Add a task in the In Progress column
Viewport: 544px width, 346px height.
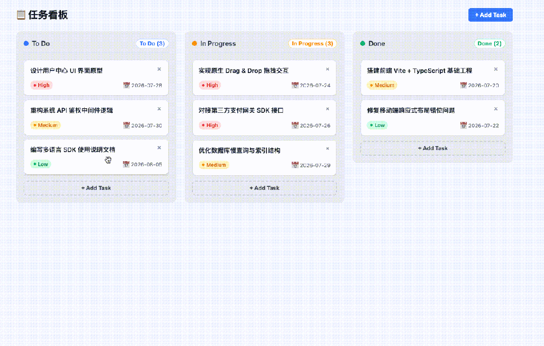[x=264, y=188]
